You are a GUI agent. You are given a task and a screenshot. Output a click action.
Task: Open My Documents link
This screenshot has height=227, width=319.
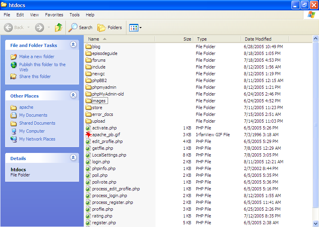(33, 115)
